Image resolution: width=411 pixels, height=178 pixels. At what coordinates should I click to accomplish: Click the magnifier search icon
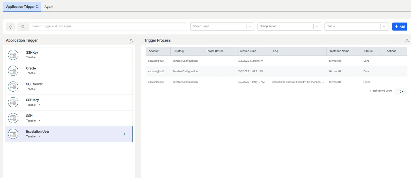(x=23, y=27)
